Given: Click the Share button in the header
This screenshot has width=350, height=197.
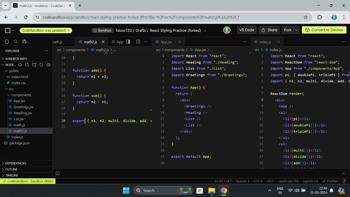Looking at the screenshot, I should click(269, 30).
